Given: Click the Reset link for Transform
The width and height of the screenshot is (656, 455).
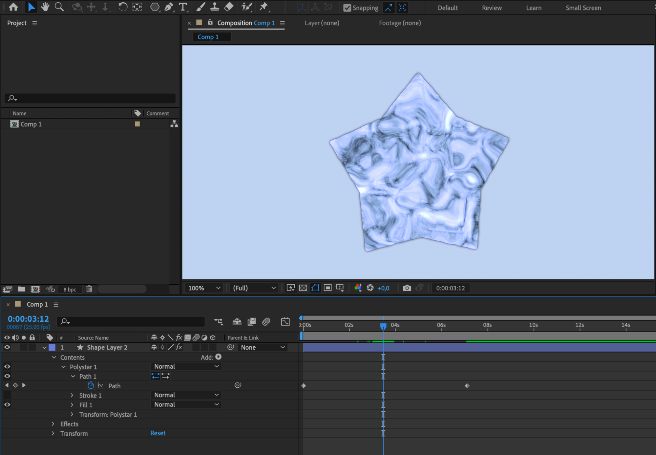Looking at the screenshot, I should pyautogui.click(x=158, y=433).
